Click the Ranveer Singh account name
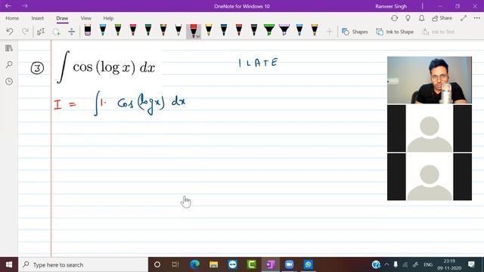 pyautogui.click(x=391, y=6)
